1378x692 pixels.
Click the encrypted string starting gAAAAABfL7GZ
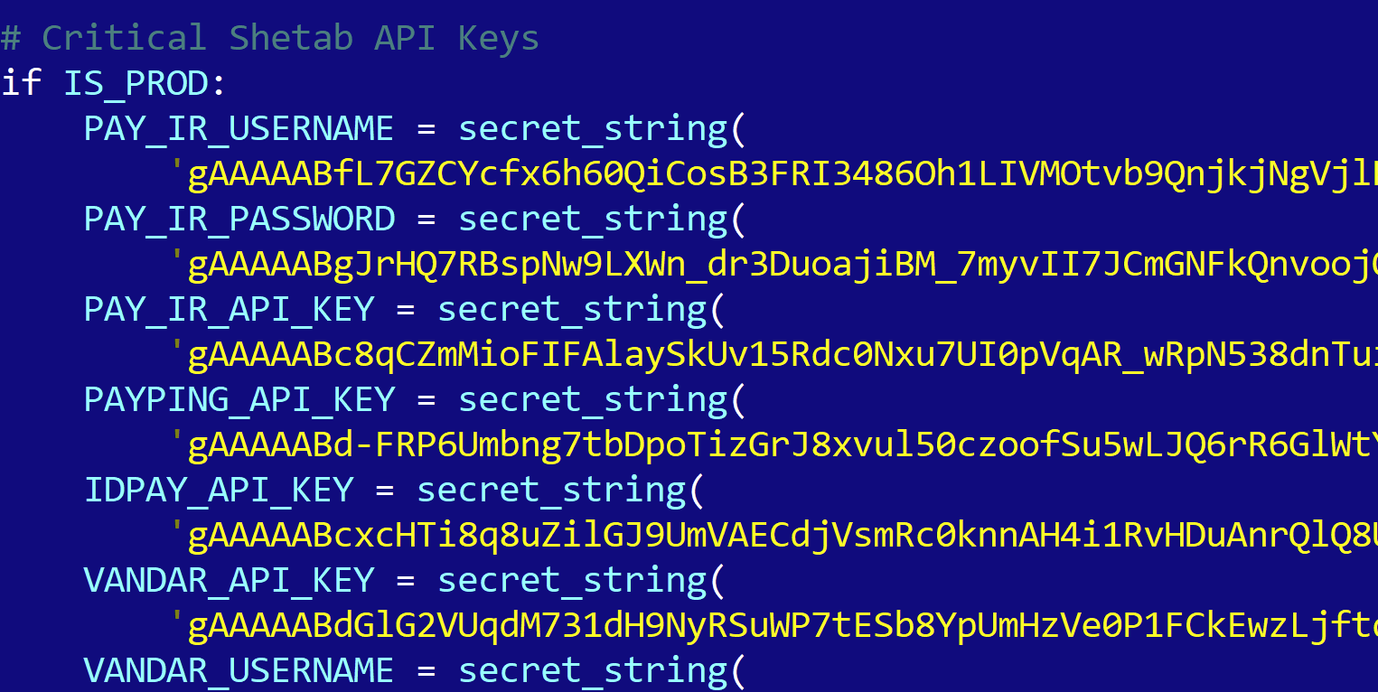(x=775, y=173)
